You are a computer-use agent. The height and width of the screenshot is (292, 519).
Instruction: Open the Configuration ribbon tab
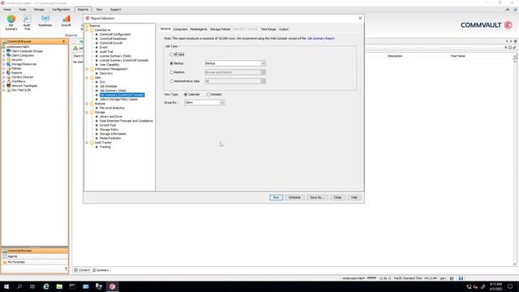[61, 10]
